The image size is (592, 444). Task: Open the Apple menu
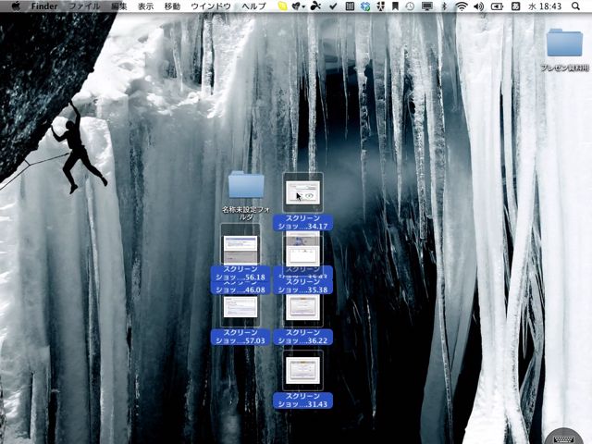(16, 6)
